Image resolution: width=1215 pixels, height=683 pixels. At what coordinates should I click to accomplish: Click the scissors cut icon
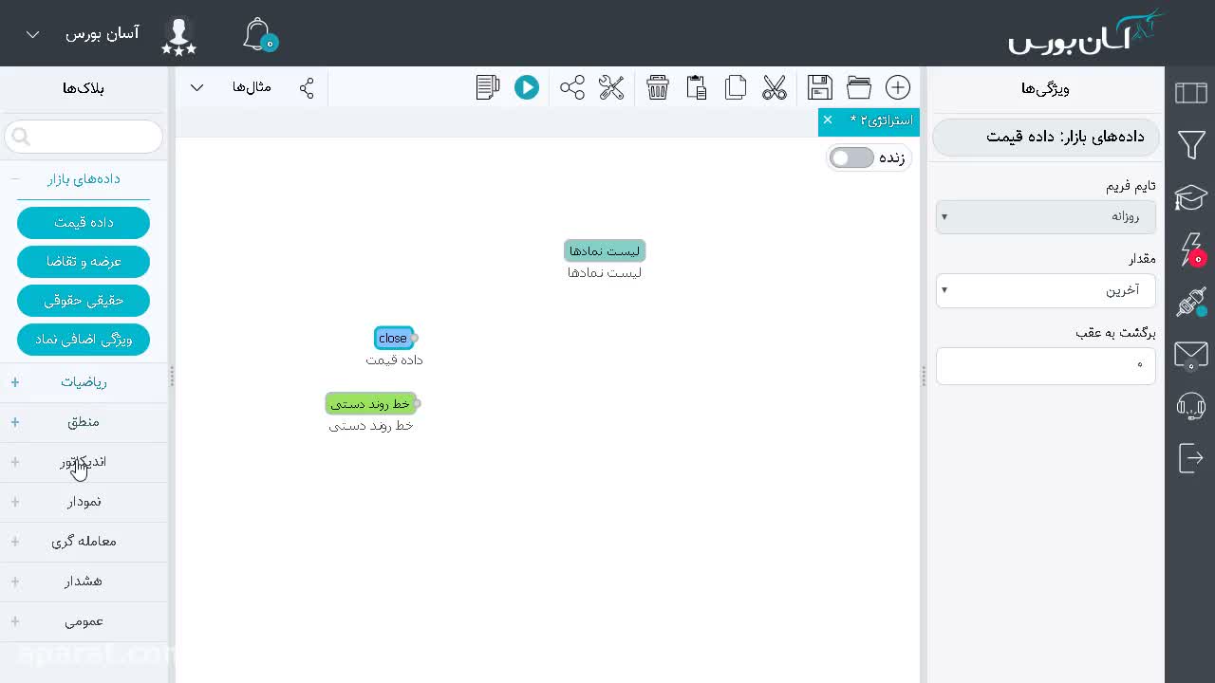coord(775,87)
